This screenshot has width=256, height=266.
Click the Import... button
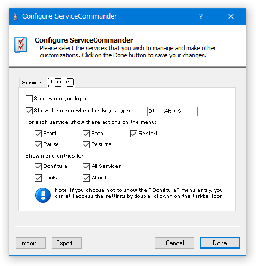(x=31, y=243)
